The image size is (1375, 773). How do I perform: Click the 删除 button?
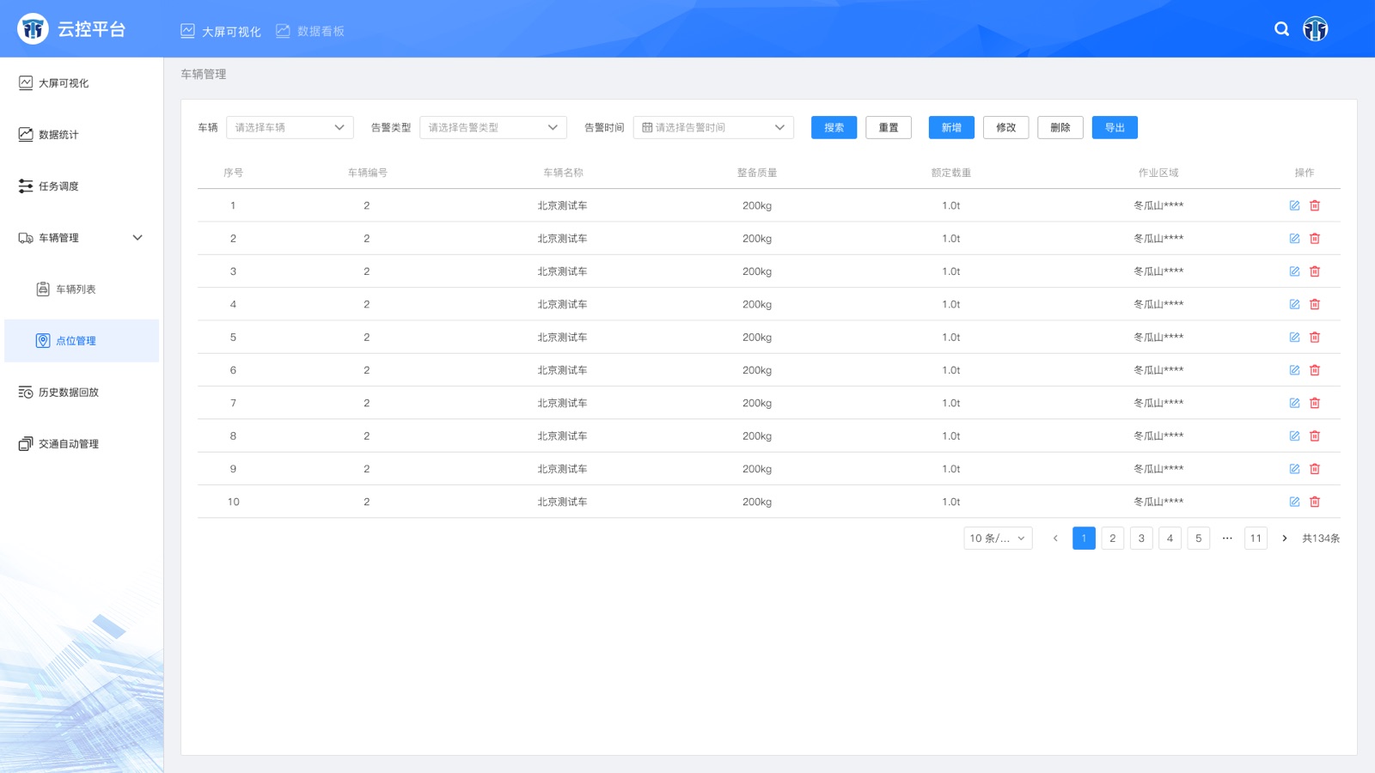[1060, 127]
